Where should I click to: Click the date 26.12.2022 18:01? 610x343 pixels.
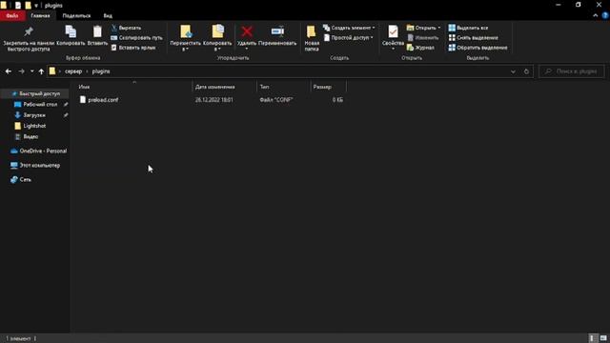point(213,100)
